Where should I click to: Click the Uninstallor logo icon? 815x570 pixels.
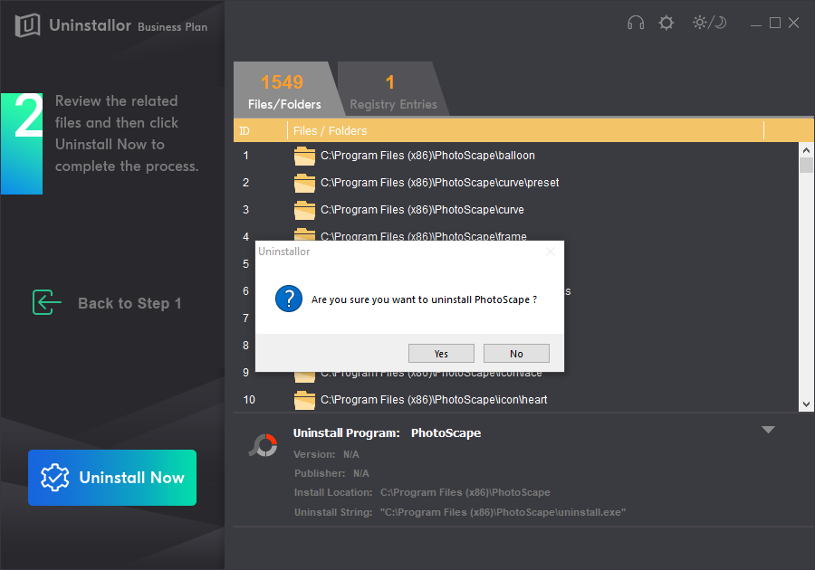tap(27, 24)
